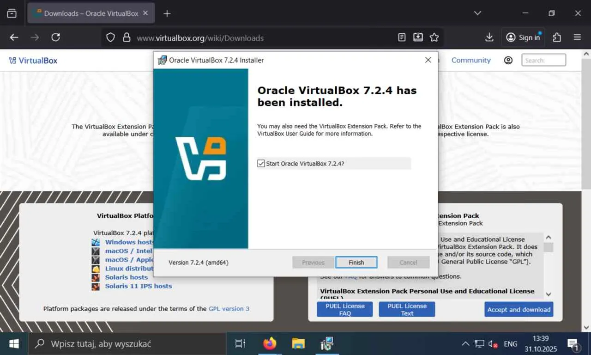The image size is (591, 355).
Task: Open the Firefox application hamburger menu
Action: coord(577,37)
